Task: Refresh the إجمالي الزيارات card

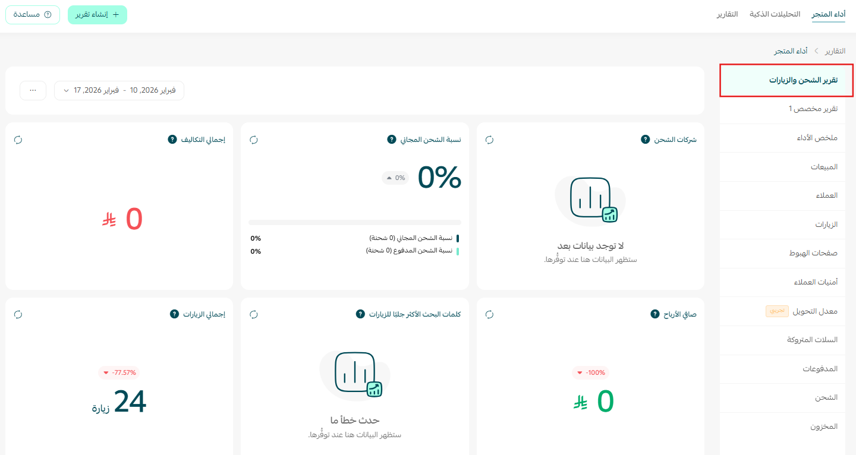Action: (18, 315)
